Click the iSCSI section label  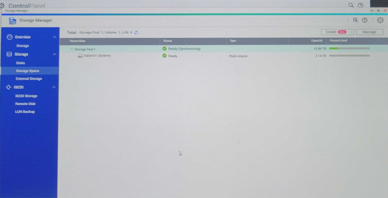[18, 87]
